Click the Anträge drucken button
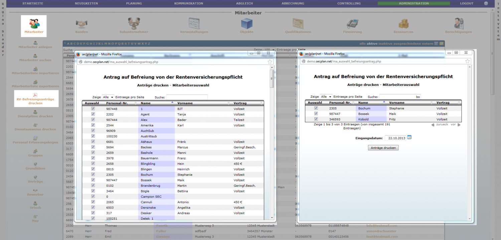The image size is (501, 240). pyautogui.click(x=383, y=148)
